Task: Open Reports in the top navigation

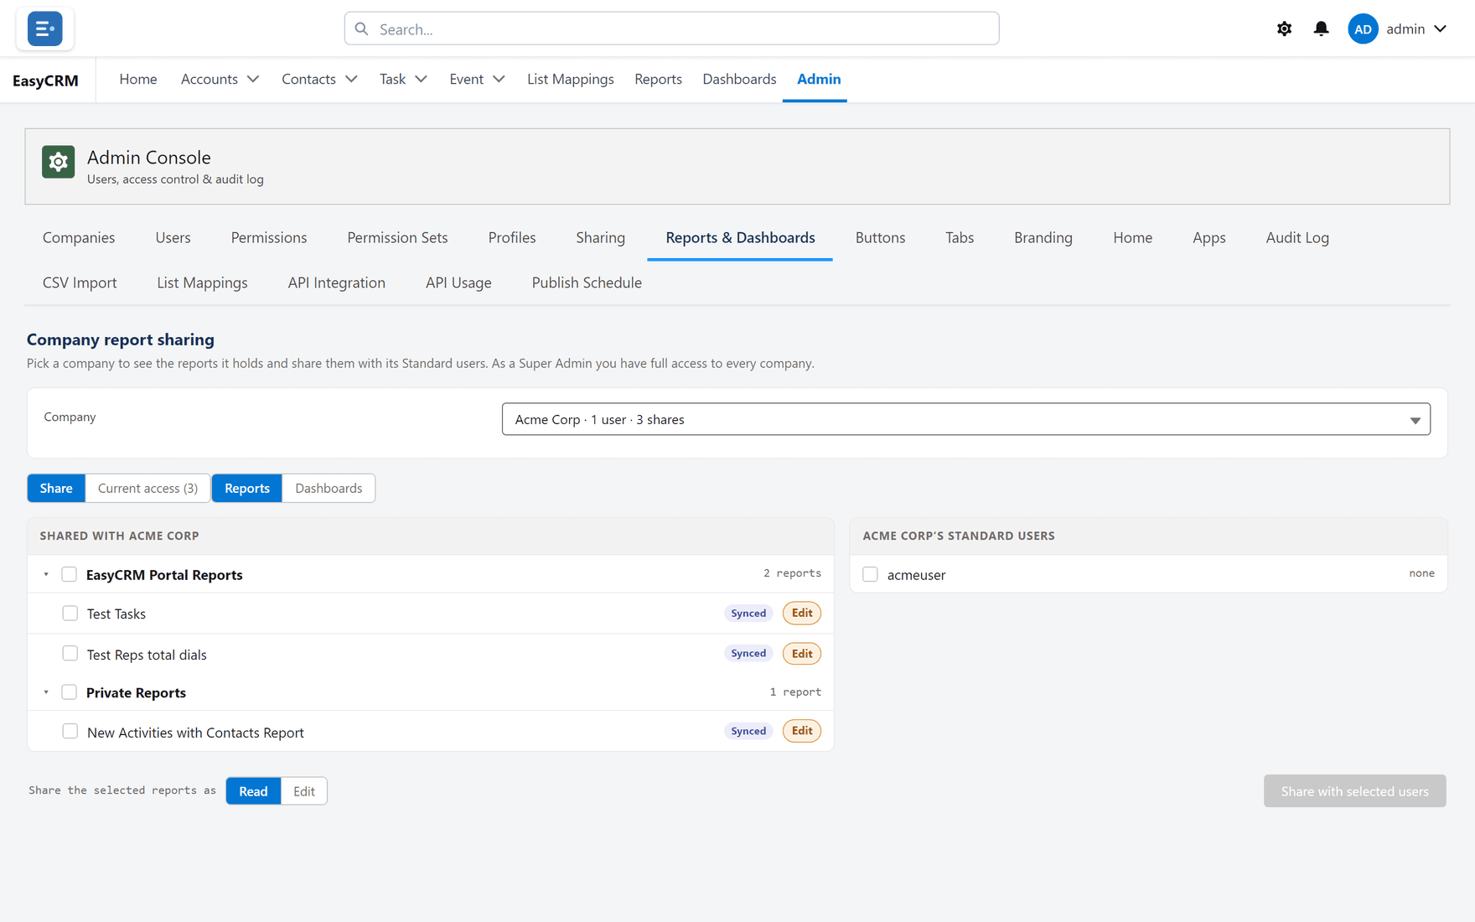Action: click(658, 79)
